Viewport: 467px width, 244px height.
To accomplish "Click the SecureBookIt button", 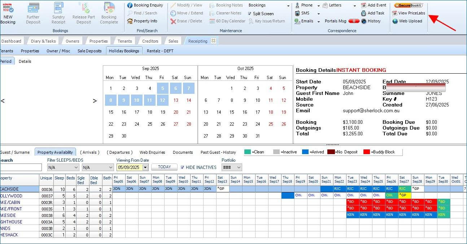I will (x=408, y=5).
